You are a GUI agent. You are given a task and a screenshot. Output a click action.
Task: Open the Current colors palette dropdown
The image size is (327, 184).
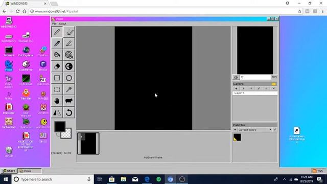click(254, 130)
